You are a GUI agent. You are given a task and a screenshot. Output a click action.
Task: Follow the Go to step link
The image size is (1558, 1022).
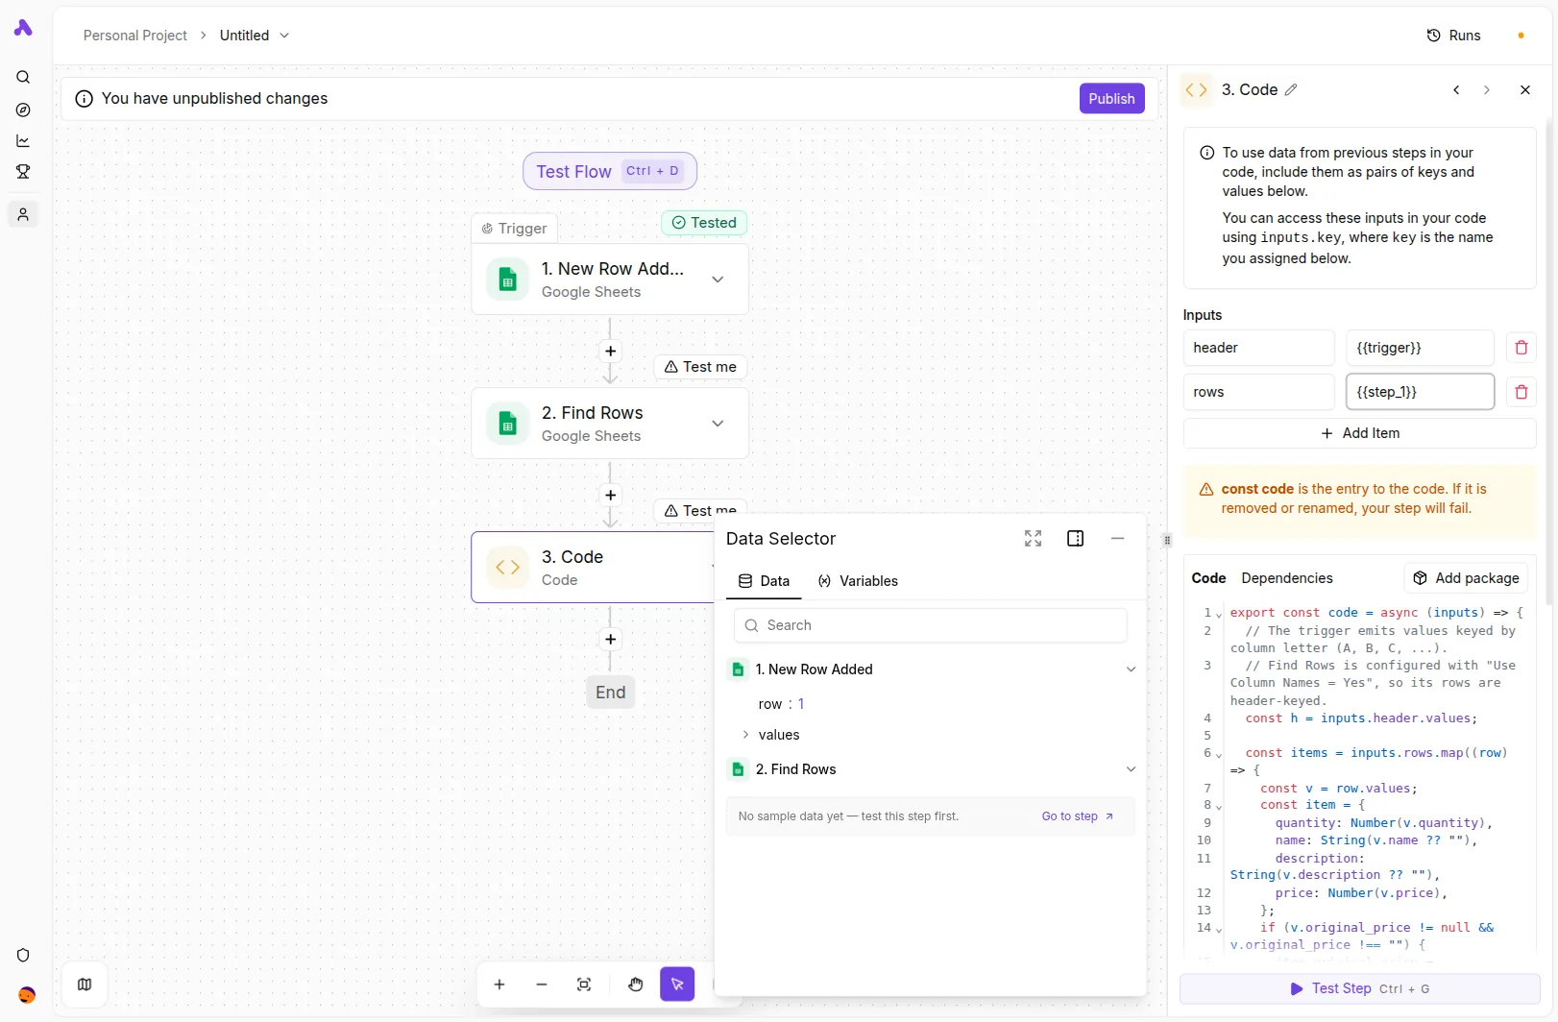click(x=1078, y=816)
